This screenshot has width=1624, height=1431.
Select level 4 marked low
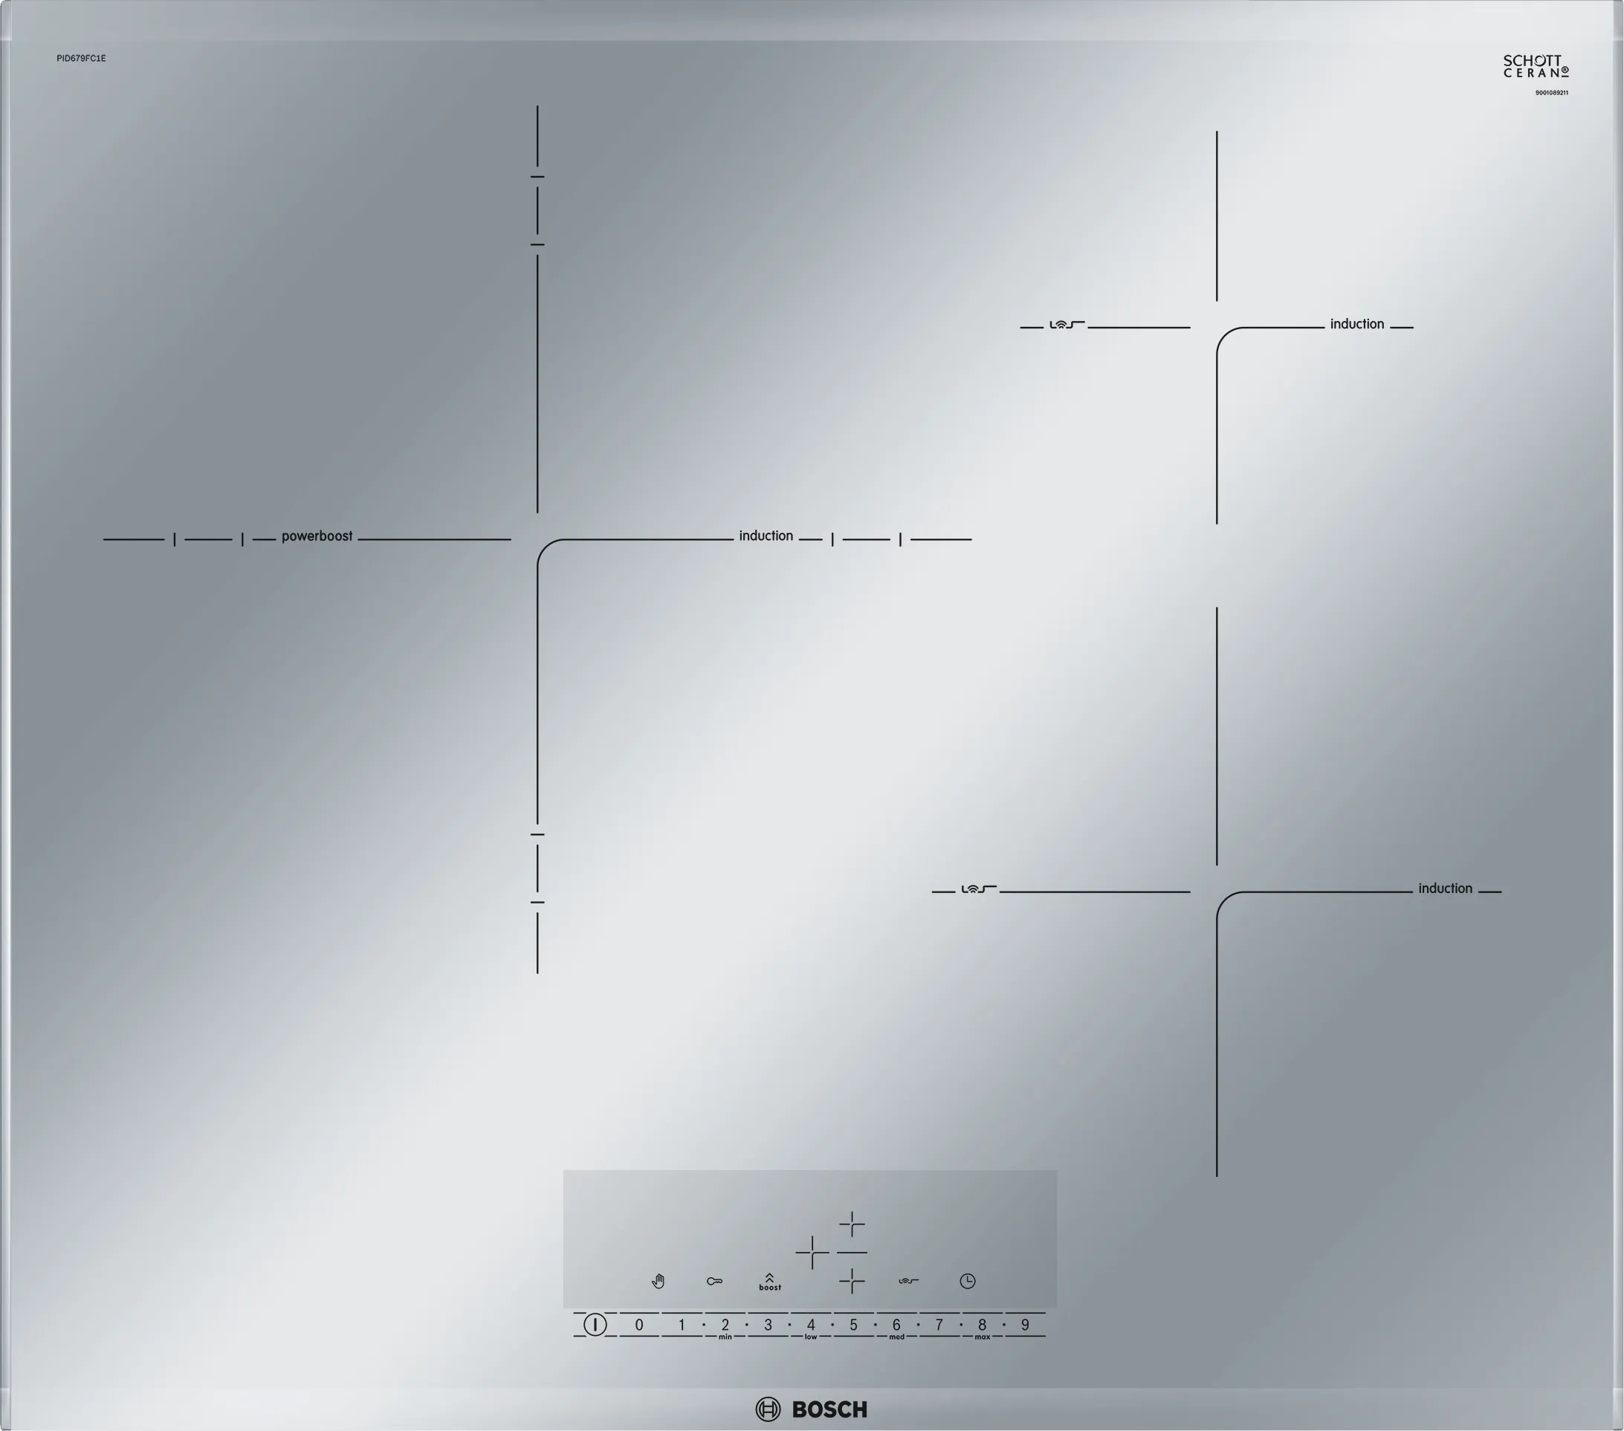click(810, 1325)
